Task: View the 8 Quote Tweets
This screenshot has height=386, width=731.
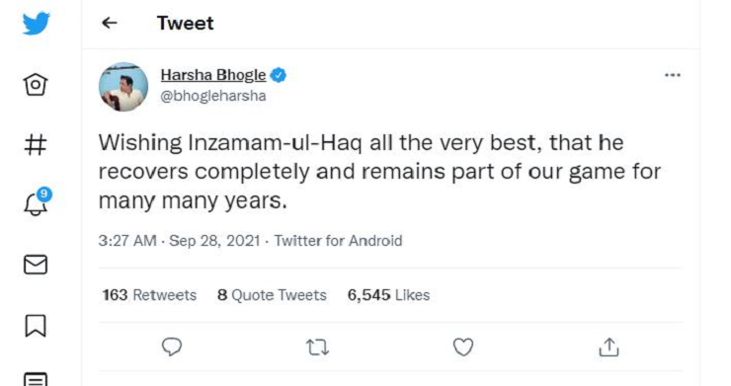Action: tap(272, 294)
